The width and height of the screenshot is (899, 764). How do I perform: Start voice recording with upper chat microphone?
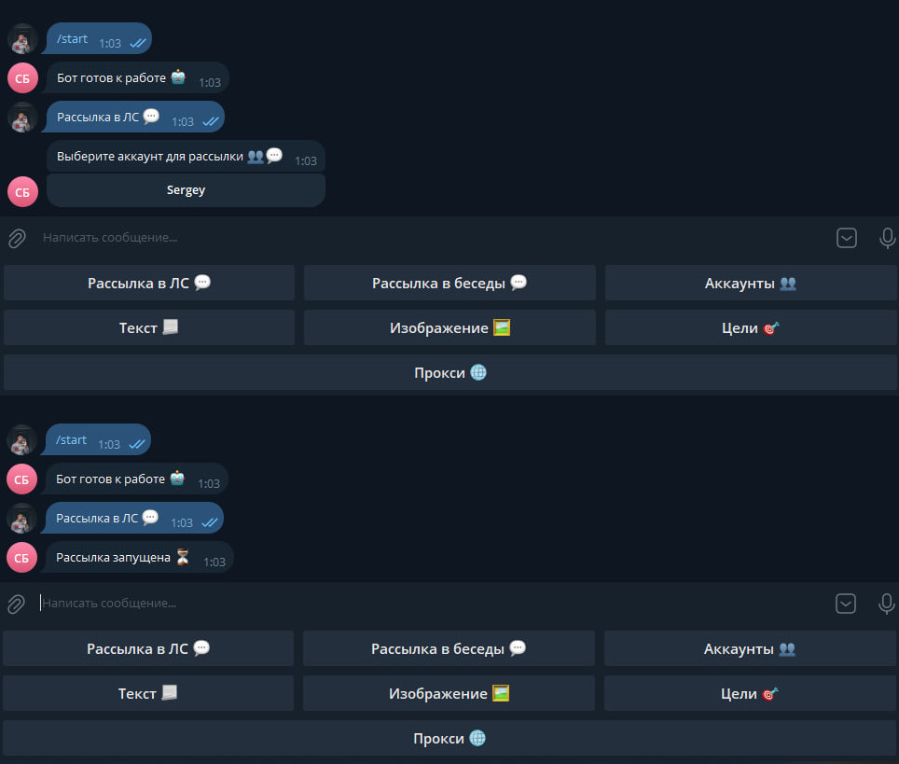pyautogui.click(x=887, y=238)
